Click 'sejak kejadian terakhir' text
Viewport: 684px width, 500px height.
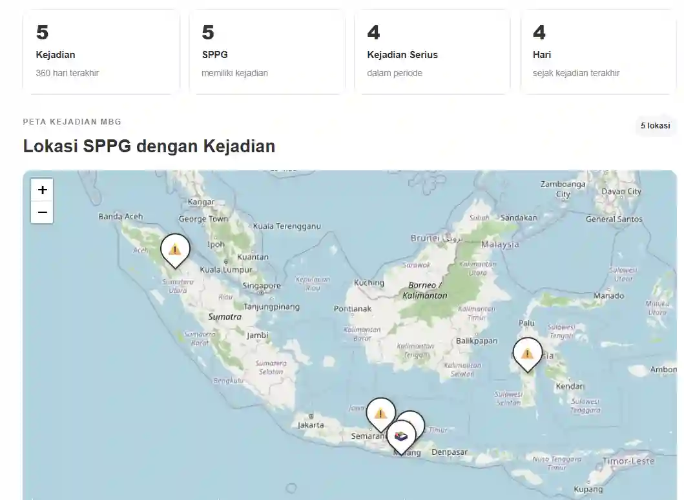pos(576,73)
